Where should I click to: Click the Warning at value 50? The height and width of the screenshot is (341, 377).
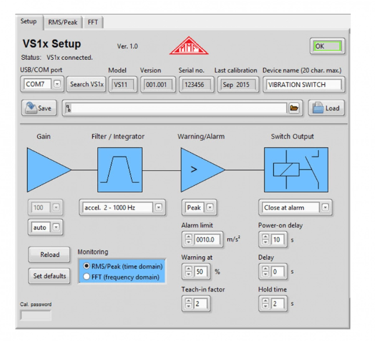(x=200, y=271)
